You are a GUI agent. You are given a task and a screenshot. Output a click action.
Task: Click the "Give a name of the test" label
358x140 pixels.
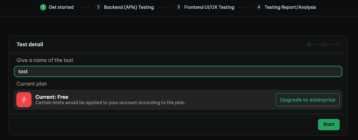pos(45,60)
